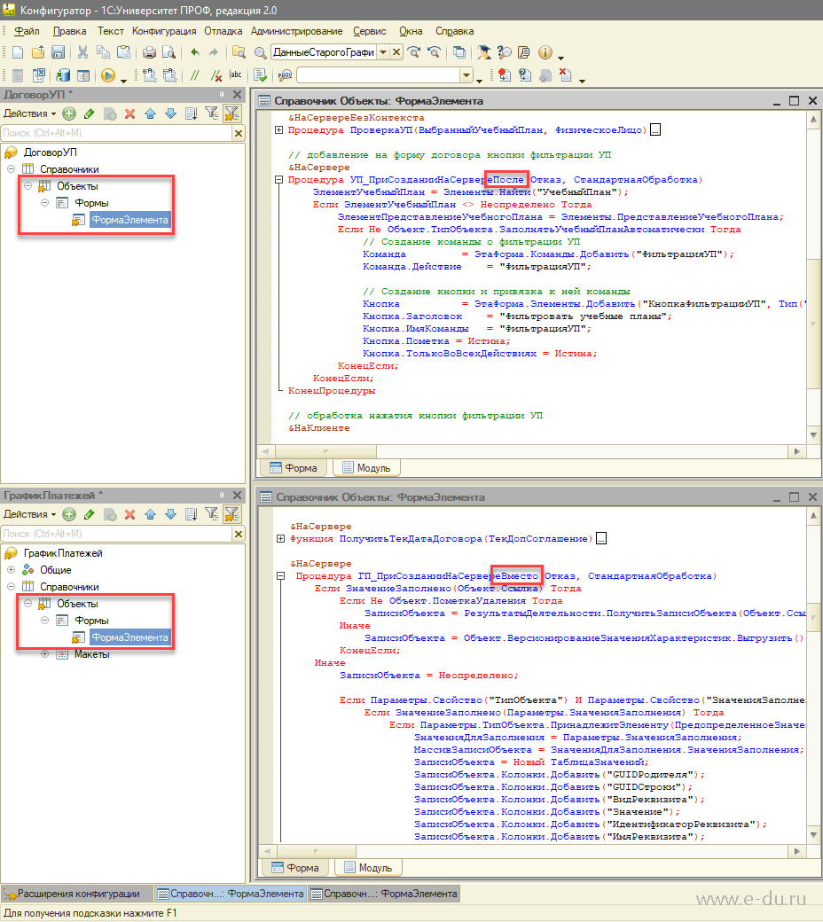The height and width of the screenshot is (922, 823).
Task: Open the procedure list combo dropdown
Action: point(466,75)
